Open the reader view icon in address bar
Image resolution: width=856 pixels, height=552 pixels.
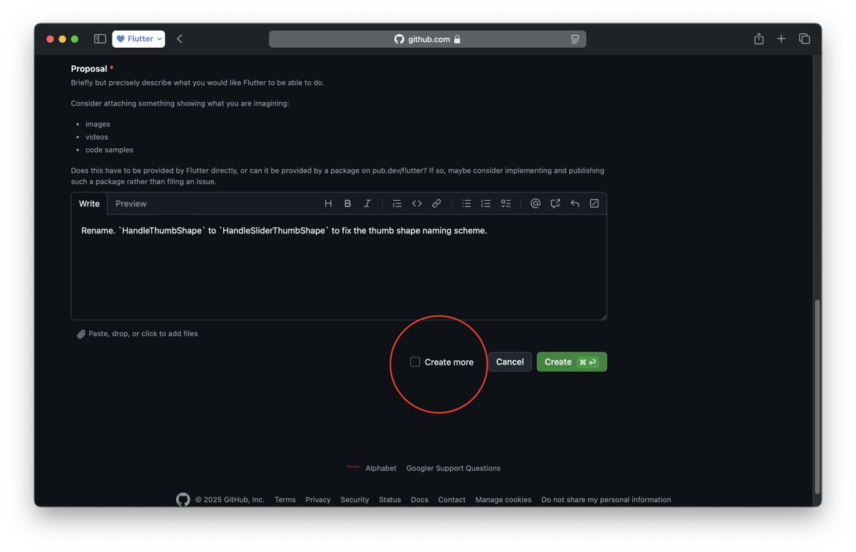575,39
